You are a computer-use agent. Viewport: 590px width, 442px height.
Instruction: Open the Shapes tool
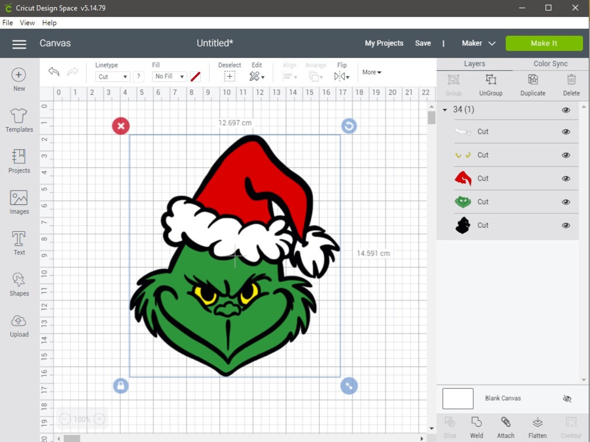click(x=19, y=284)
